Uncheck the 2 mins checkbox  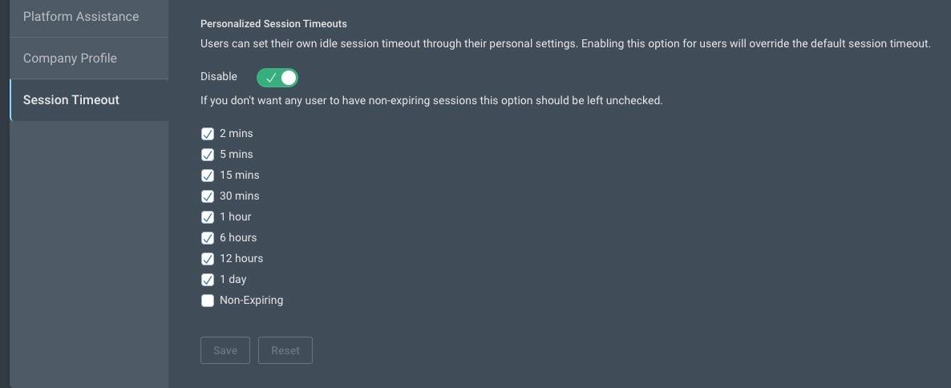click(208, 134)
